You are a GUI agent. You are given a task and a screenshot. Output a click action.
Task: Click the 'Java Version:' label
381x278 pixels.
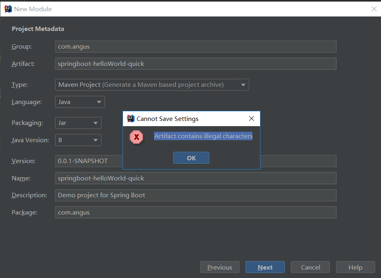[31, 140]
